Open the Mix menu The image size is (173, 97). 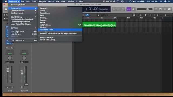[x=57, y=1]
